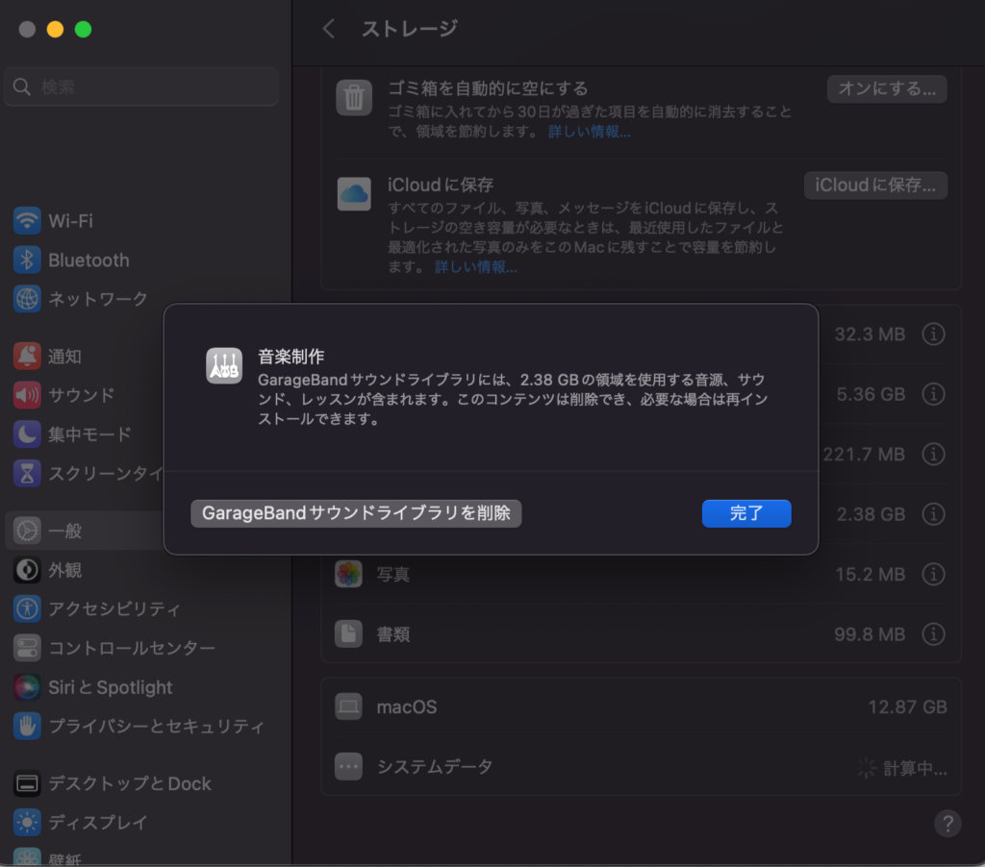The image size is (985, 867).
Task: Click the システムデータ ellipsis icon
Action: [x=348, y=766]
